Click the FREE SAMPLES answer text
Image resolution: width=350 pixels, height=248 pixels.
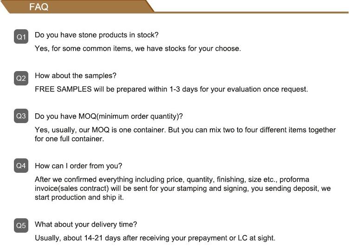tap(171, 89)
